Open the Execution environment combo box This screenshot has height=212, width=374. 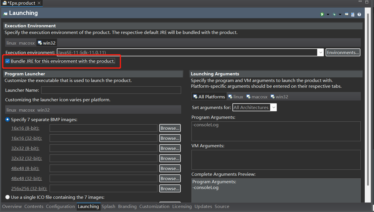click(x=190, y=52)
